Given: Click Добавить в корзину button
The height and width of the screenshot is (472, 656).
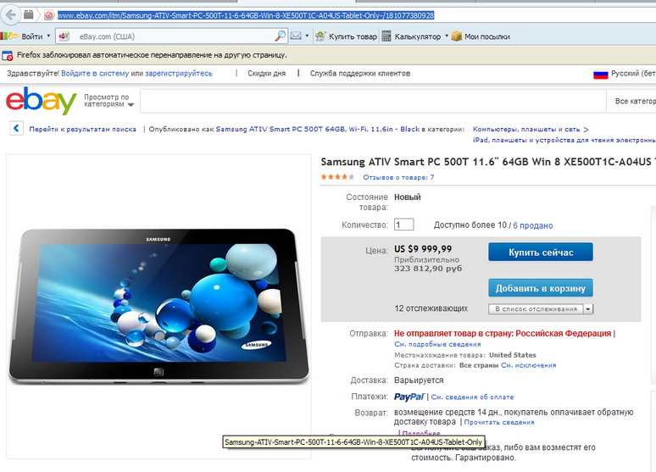Looking at the screenshot, I should [541, 288].
